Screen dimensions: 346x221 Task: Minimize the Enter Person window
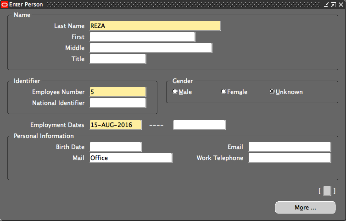[x=326, y=5]
